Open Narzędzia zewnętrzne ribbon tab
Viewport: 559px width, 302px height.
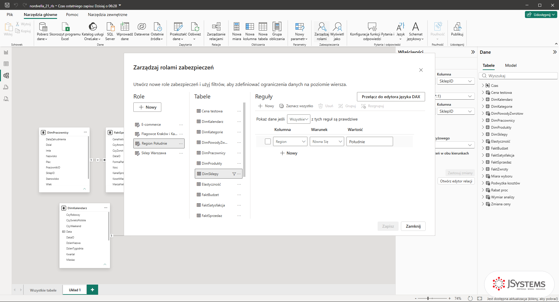coord(107,15)
